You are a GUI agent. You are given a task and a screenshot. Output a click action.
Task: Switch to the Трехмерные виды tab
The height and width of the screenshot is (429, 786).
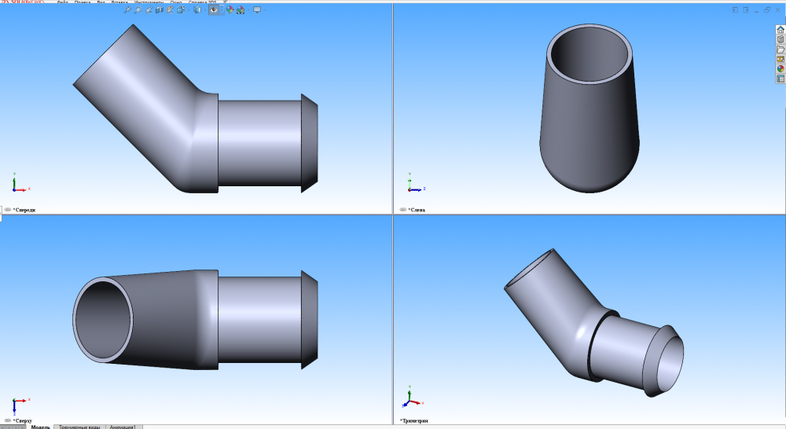(79, 427)
